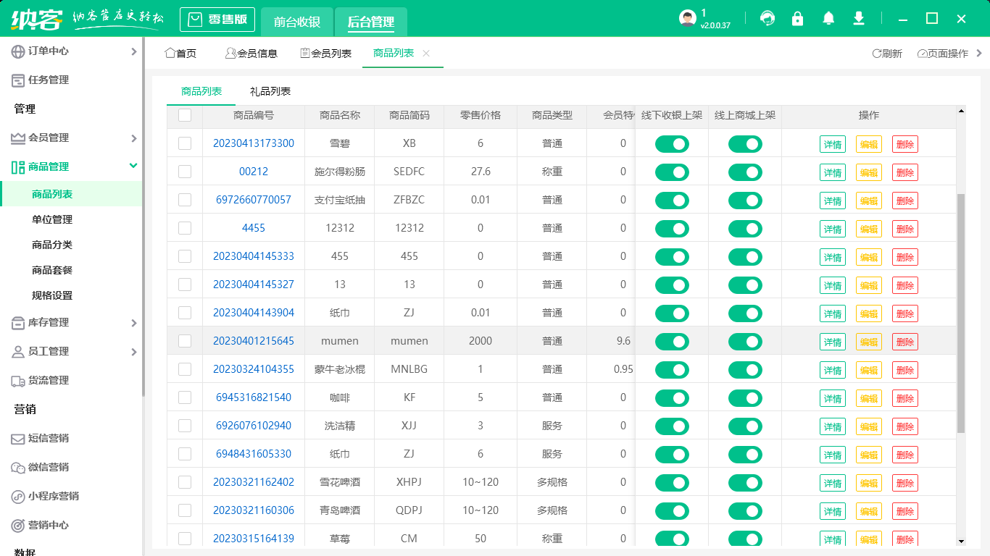Open product code link 6945316821540
Image resolution: width=990 pixels, height=556 pixels.
coord(252,397)
